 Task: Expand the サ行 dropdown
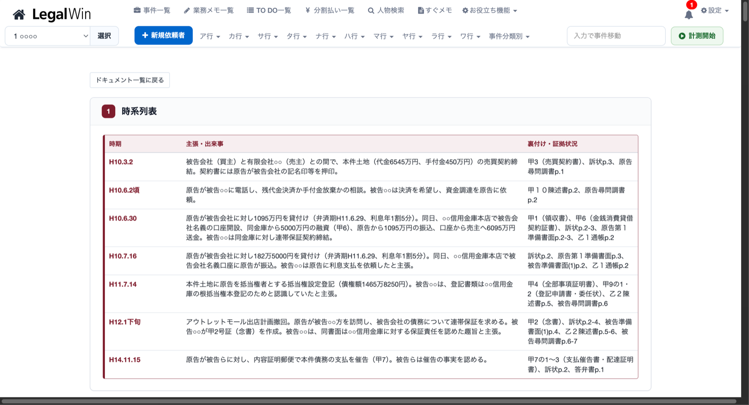268,36
